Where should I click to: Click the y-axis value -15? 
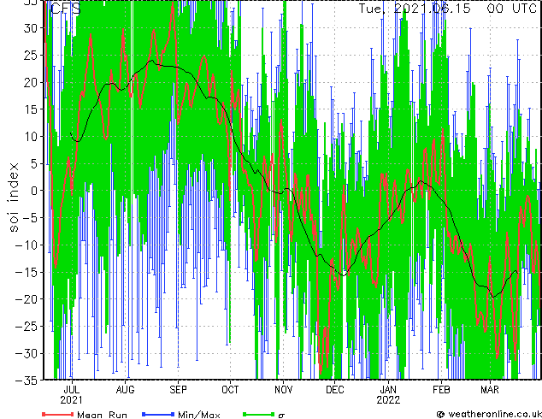pyautogui.click(x=27, y=272)
